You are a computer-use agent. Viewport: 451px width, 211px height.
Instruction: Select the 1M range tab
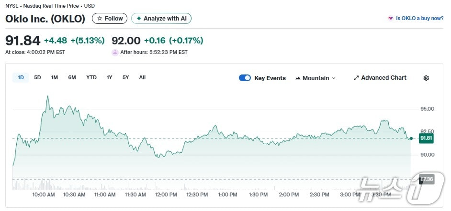[54, 77]
